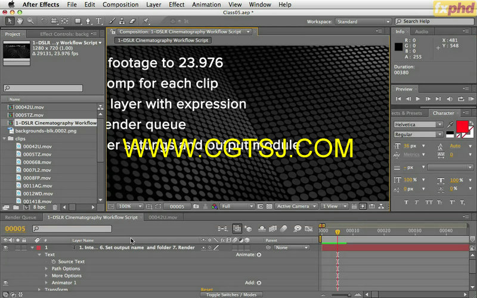The width and height of the screenshot is (477, 298).
Task: Select the Pan Behind anchor tool
Action: (x=65, y=21)
